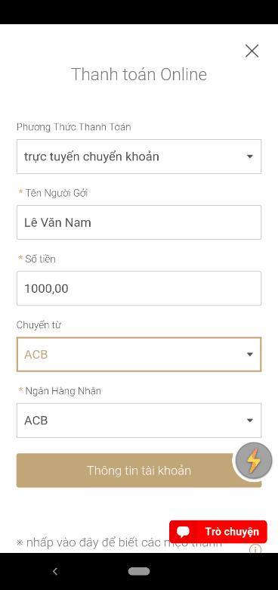Image resolution: width=278 pixels, height=590 pixels.
Task: Click the nhấp vào đây payment tips link
Action: pyautogui.click(x=119, y=542)
